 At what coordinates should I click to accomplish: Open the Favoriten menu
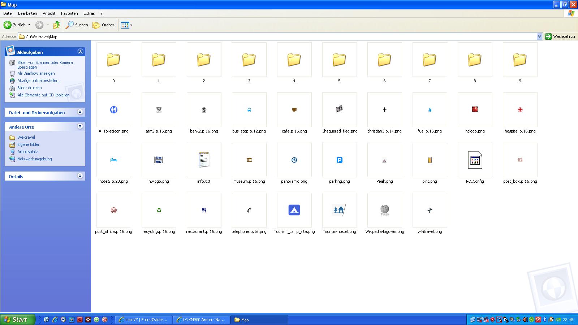(69, 13)
